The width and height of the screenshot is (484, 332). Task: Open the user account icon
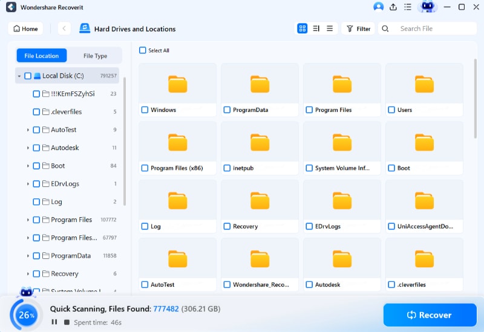379,7
